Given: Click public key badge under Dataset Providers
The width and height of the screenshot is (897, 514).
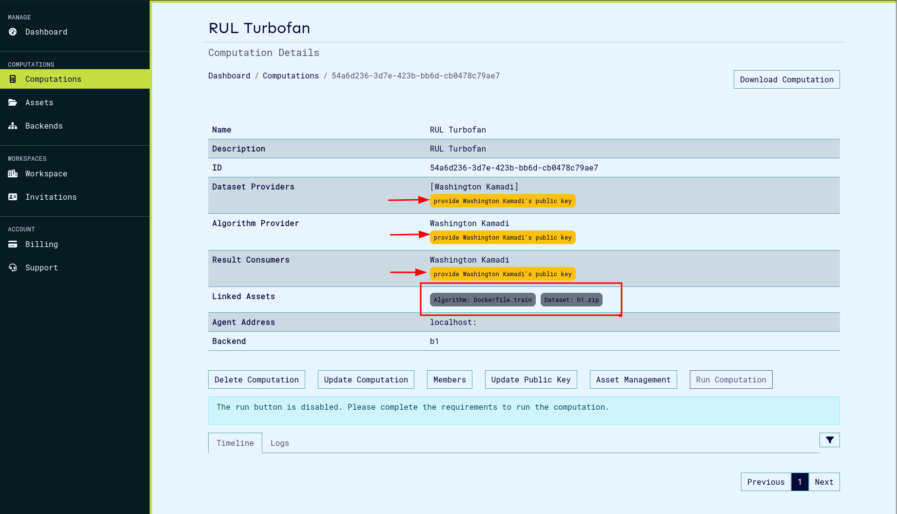Looking at the screenshot, I should (x=503, y=201).
